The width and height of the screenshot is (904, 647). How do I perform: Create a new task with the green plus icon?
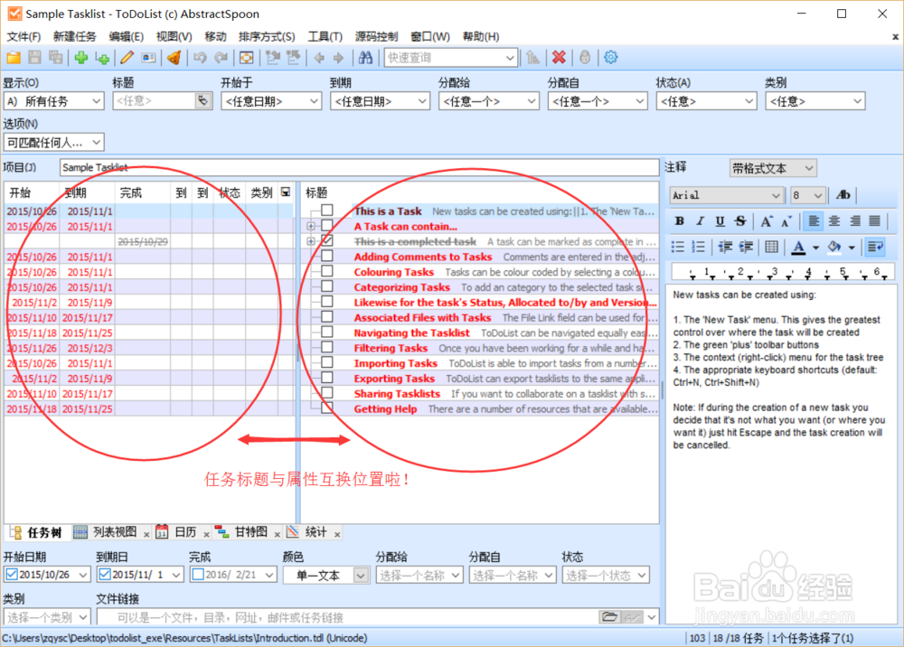pyautogui.click(x=81, y=57)
